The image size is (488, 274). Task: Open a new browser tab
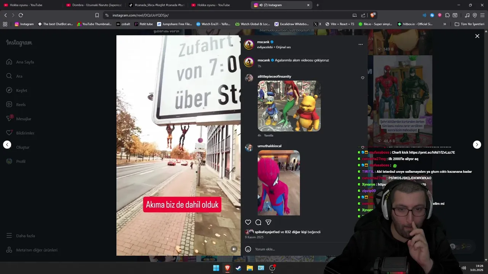point(318,5)
